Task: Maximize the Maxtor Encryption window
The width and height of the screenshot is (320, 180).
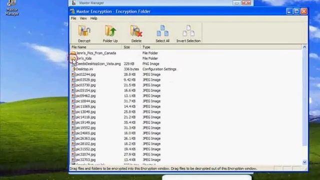Action: 296,11
